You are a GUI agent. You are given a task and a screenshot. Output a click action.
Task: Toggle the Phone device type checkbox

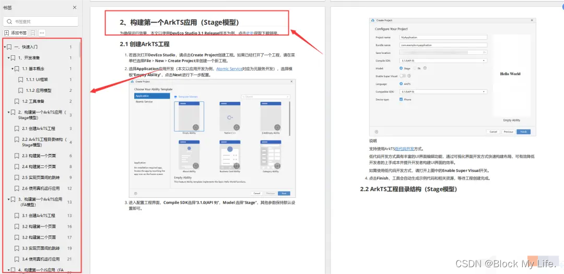point(401,99)
